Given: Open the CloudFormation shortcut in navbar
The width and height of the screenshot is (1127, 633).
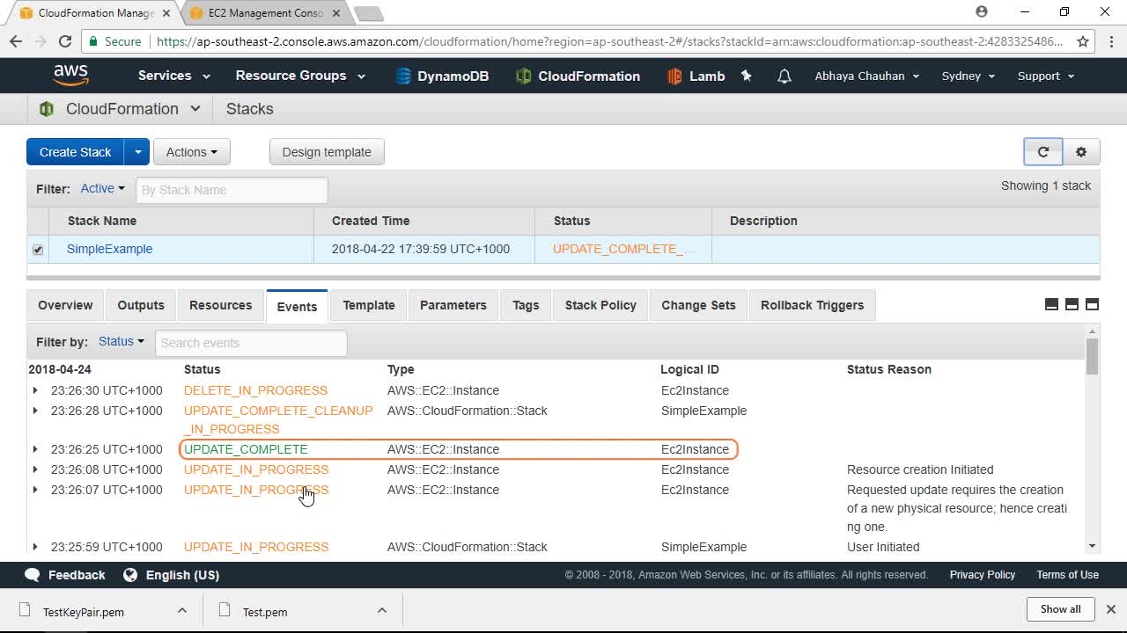Looking at the screenshot, I should (x=578, y=76).
